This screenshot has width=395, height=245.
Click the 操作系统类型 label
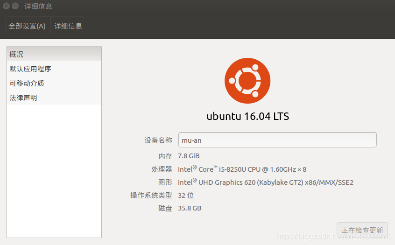pyautogui.click(x=151, y=196)
